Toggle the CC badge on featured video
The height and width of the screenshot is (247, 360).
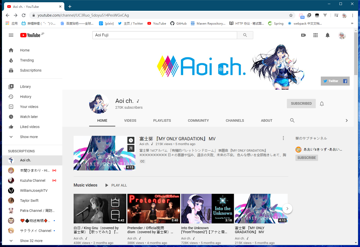pos(142,161)
